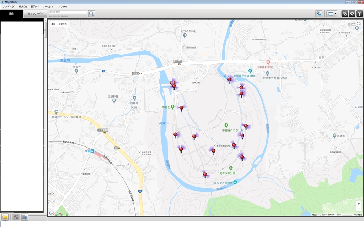Zoom in with the map plus button
Viewport: 364px width, 227px height.
coord(359,204)
